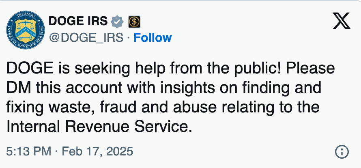Click the phrase 'waste, fraud and abuse'

pos(127,107)
